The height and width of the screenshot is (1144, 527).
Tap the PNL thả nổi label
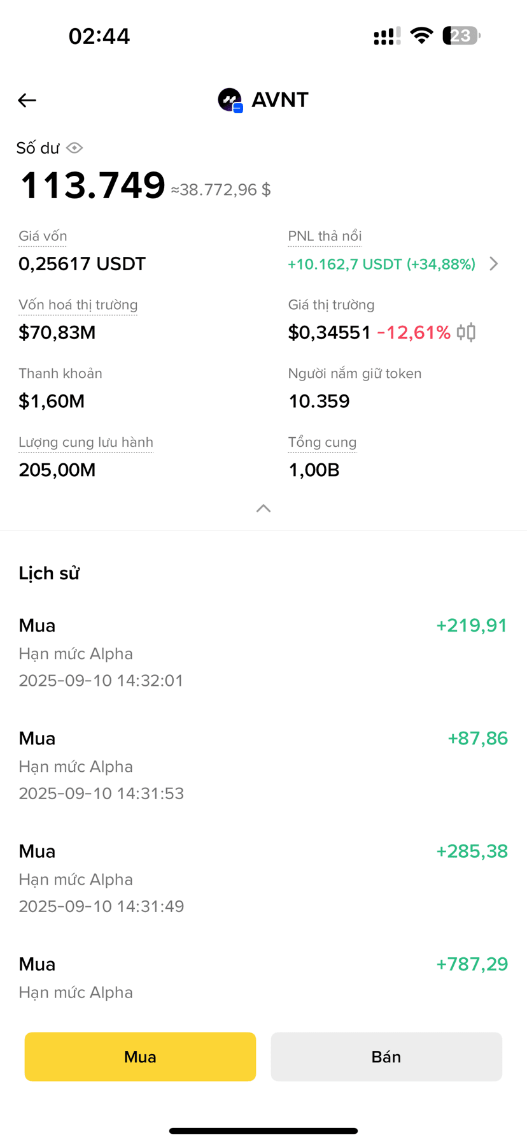click(x=325, y=236)
